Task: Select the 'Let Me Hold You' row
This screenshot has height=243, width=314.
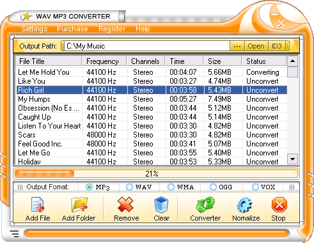Action: pyautogui.click(x=152, y=72)
